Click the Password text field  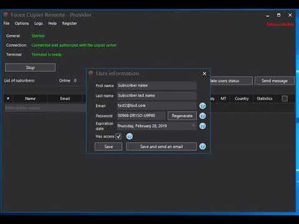(141, 116)
